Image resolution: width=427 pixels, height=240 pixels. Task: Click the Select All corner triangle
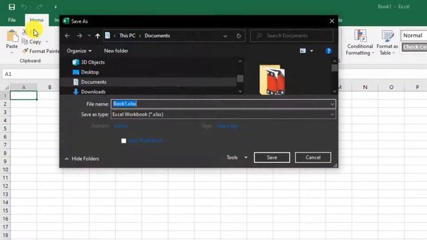(7, 87)
